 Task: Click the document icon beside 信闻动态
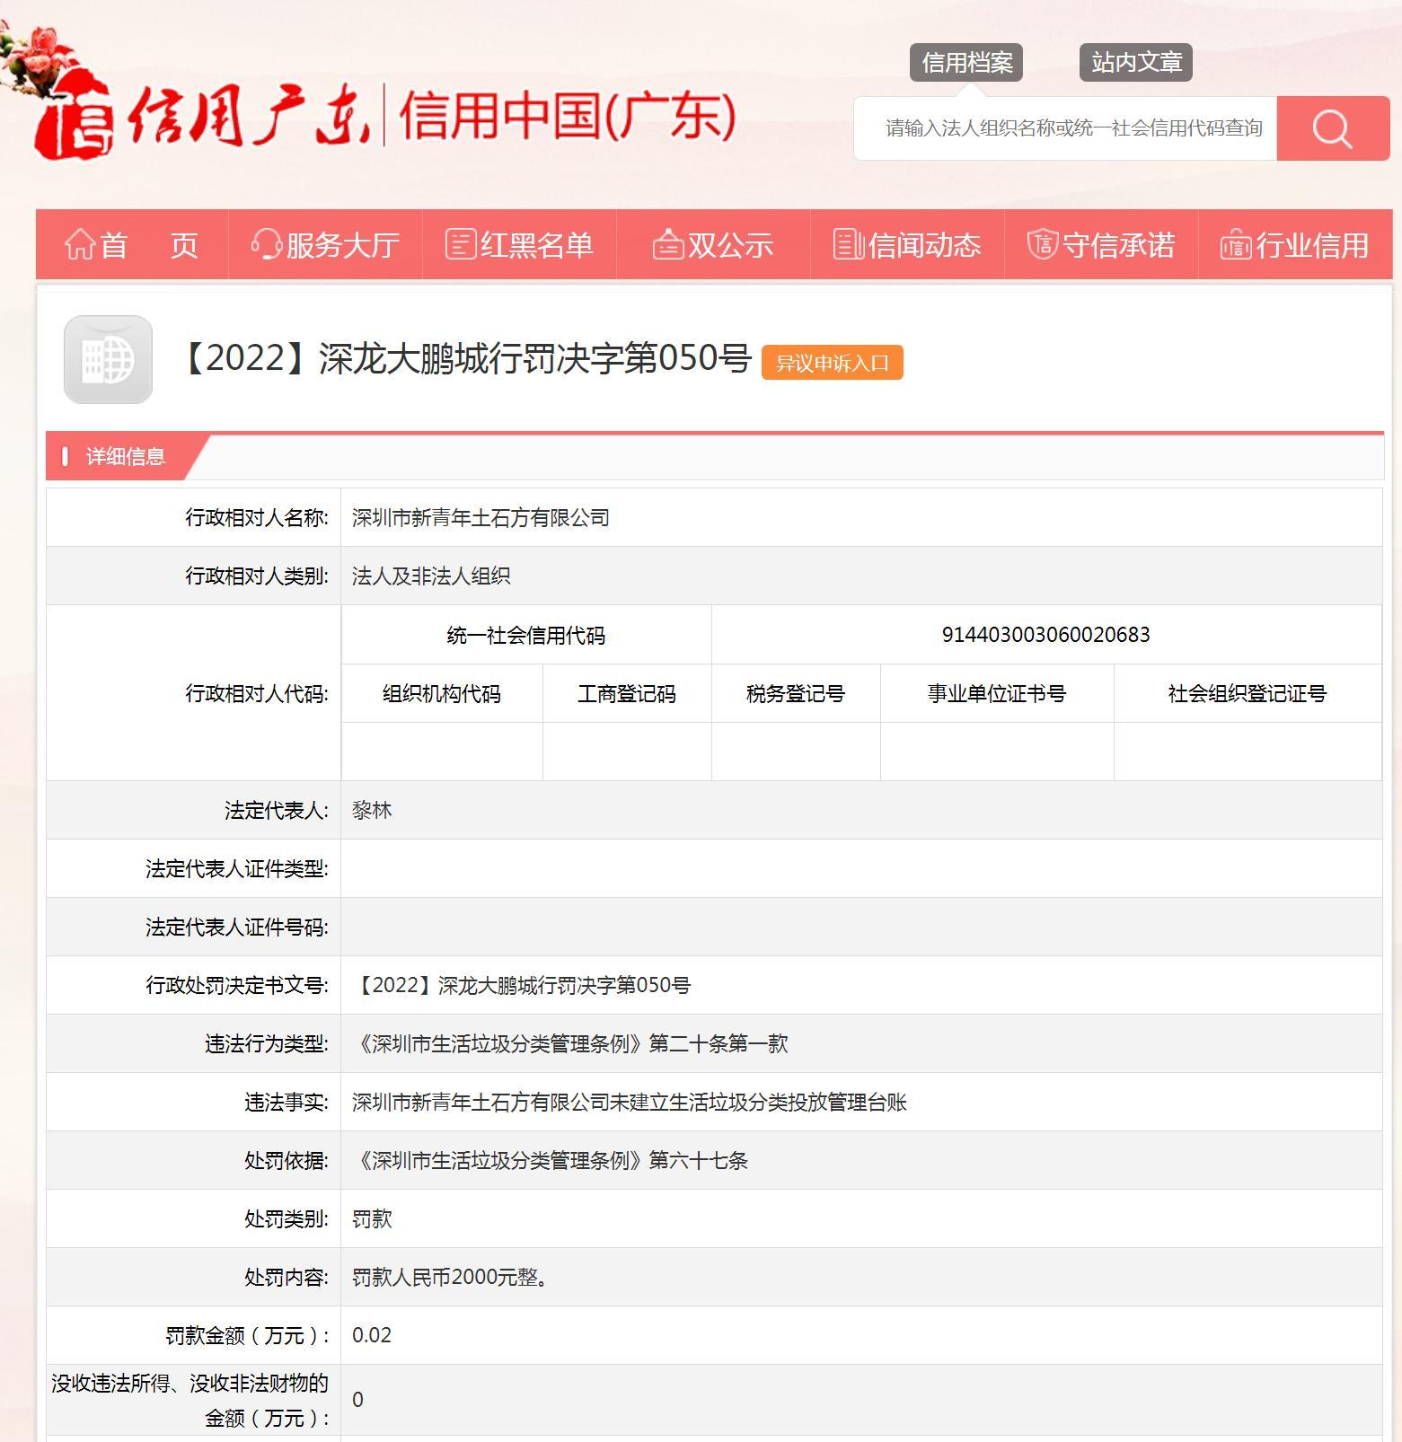pos(848,244)
